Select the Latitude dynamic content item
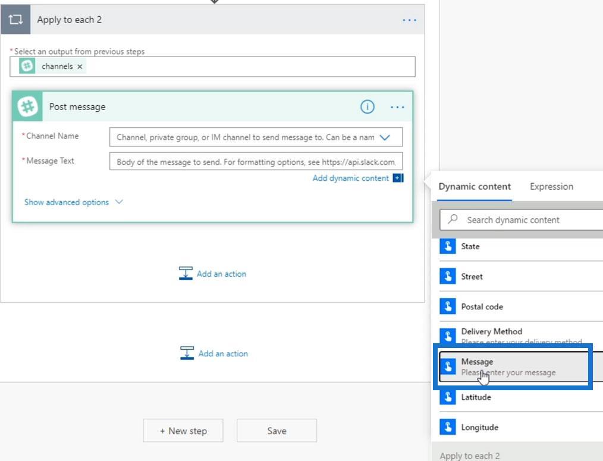This screenshot has height=461, width=603. pyautogui.click(x=521, y=397)
